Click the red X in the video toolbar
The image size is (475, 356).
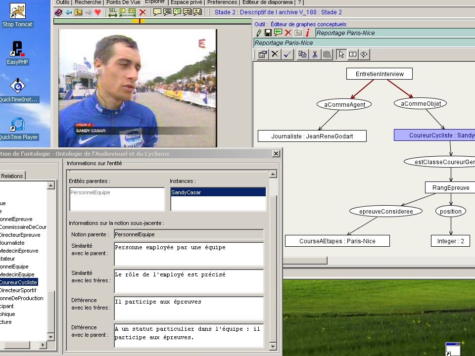[x=142, y=12]
